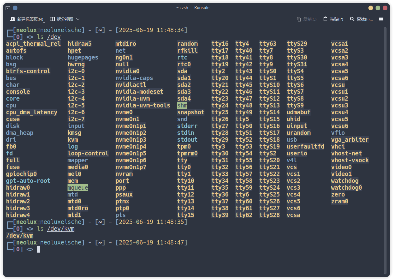Click the btrfs-control entry
The width and height of the screenshot is (393, 280).
pos(28,71)
